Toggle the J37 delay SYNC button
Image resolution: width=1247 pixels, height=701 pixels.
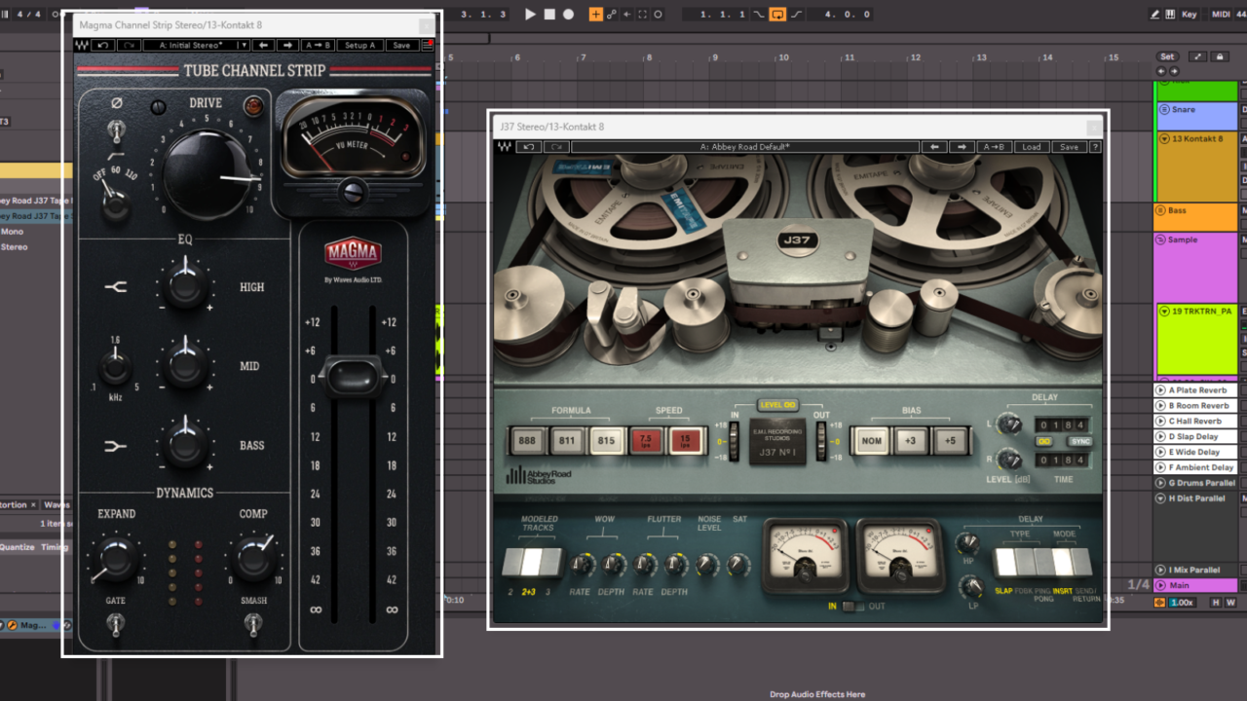click(1078, 441)
